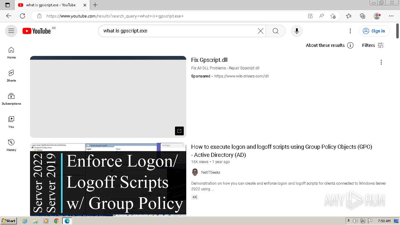Go back with the browser back arrow
This screenshot has height=225, width=400.
point(9,16)
